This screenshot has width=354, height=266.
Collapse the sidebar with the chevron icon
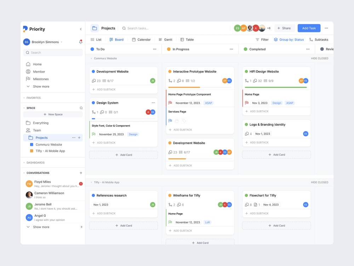(x=81, y=29)
